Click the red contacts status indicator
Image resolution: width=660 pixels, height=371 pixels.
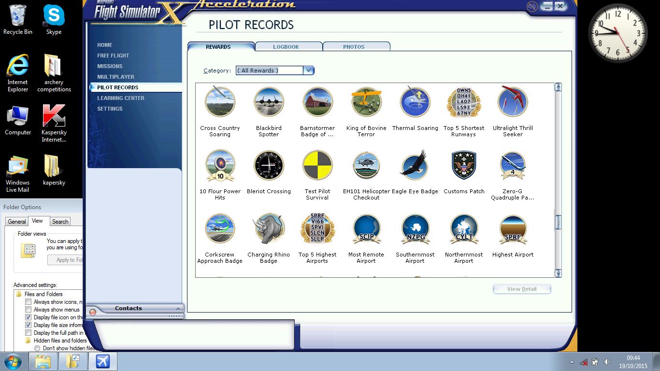tap(93, 313)
